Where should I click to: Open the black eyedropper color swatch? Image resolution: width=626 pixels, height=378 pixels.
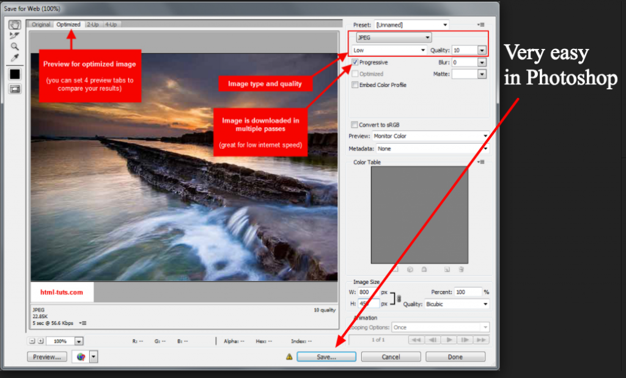[x=15, y=75]
